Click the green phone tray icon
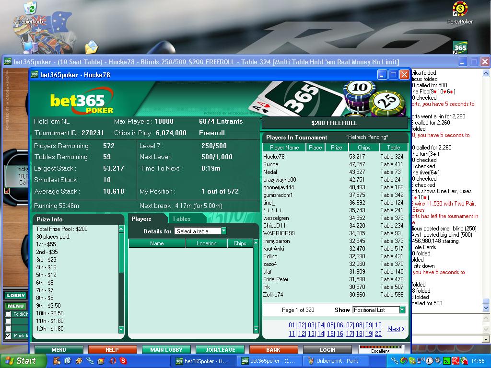 click(412, 361)
